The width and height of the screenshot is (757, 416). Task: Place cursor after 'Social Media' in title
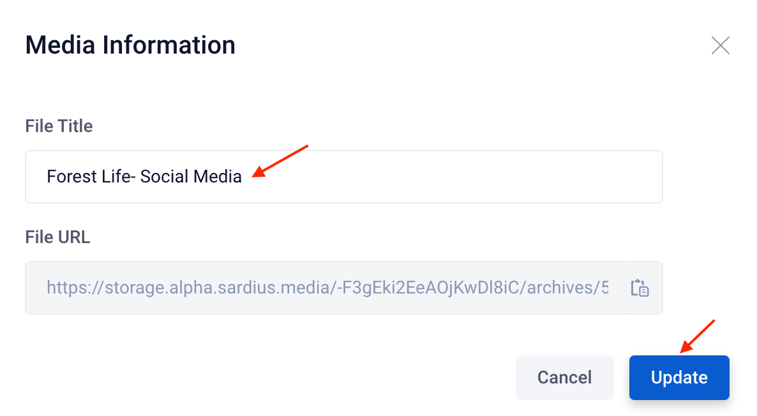pos(243,177)
